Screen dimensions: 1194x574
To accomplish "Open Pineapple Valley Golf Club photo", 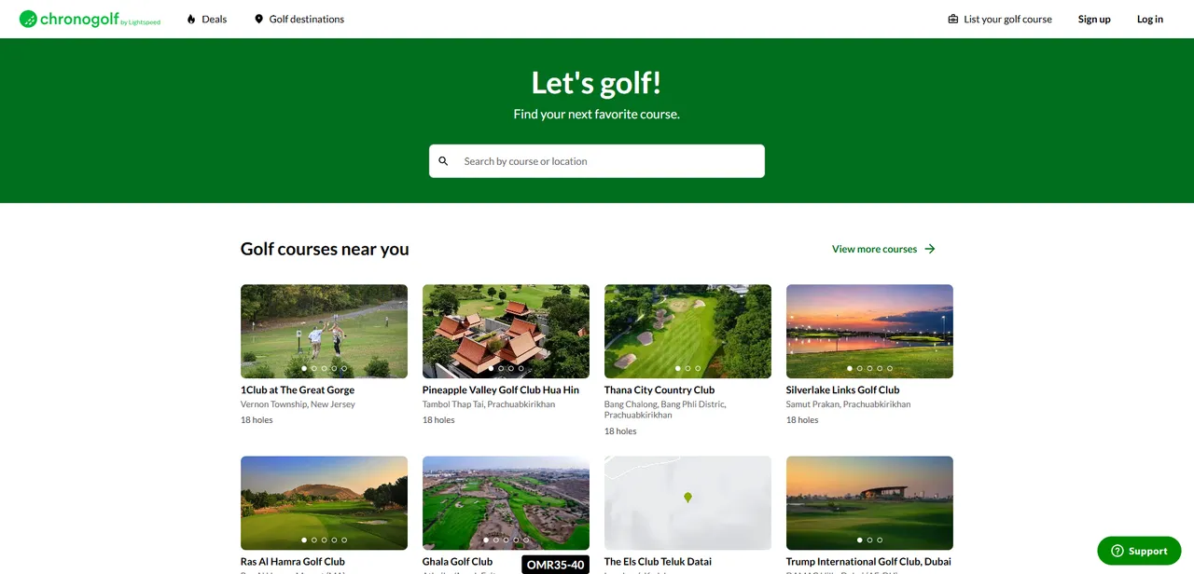I will 506,331.
